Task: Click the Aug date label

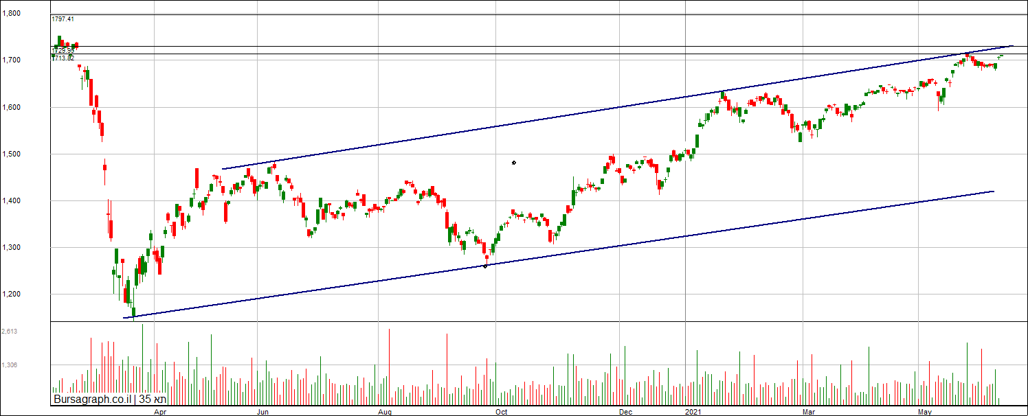Action: tap(385, 412)
